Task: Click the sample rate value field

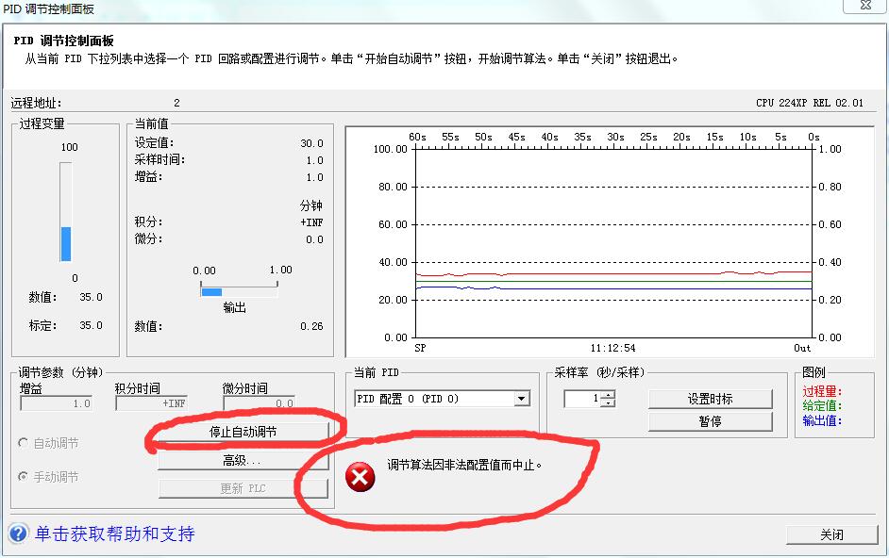Action: [583, 399]
